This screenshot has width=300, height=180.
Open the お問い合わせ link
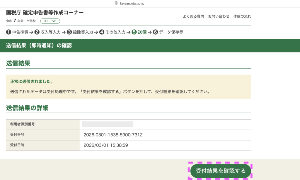pos(219,16)
